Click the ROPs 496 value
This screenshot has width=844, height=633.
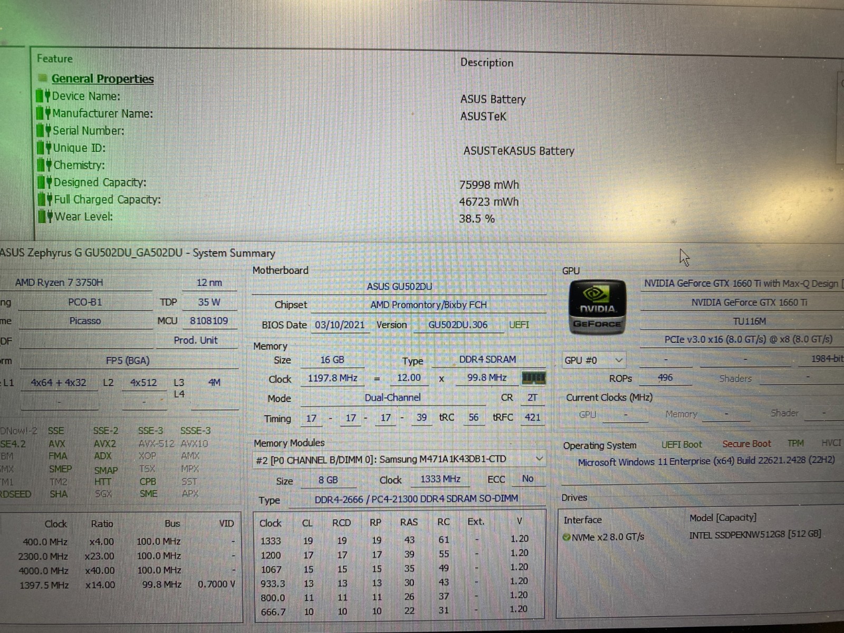click(665, 378)
